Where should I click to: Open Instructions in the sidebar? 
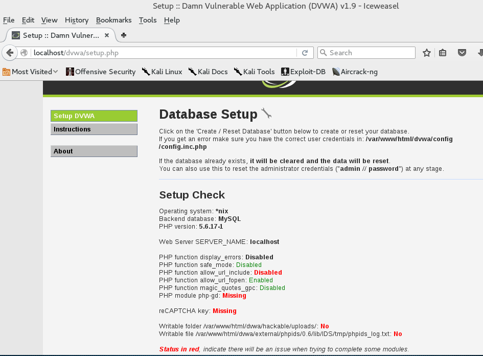(94, 129)
